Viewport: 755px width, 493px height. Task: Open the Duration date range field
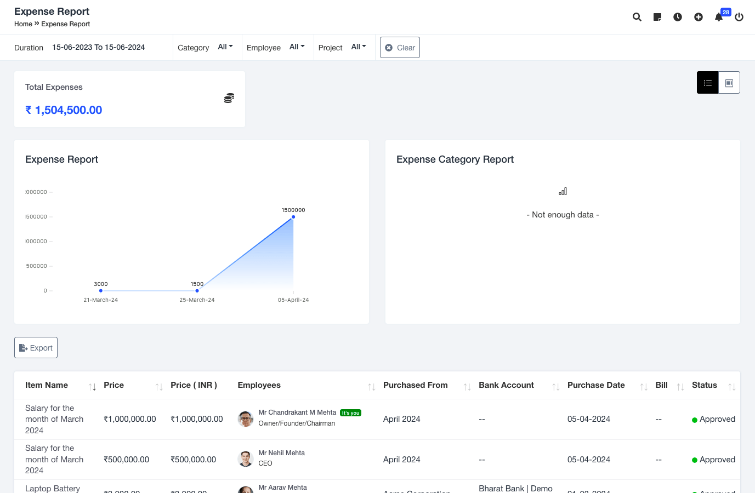click(x=99, y=48)
